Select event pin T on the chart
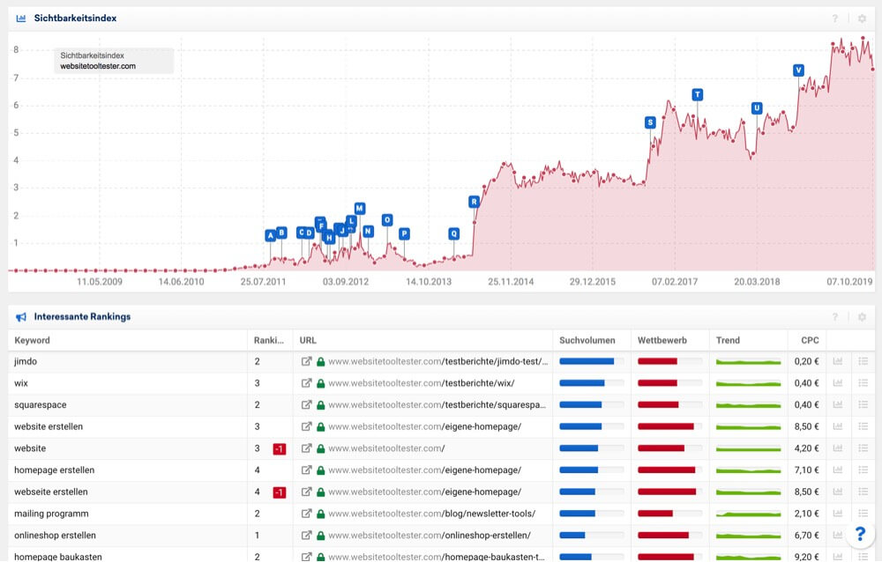 tap(698, 94)
